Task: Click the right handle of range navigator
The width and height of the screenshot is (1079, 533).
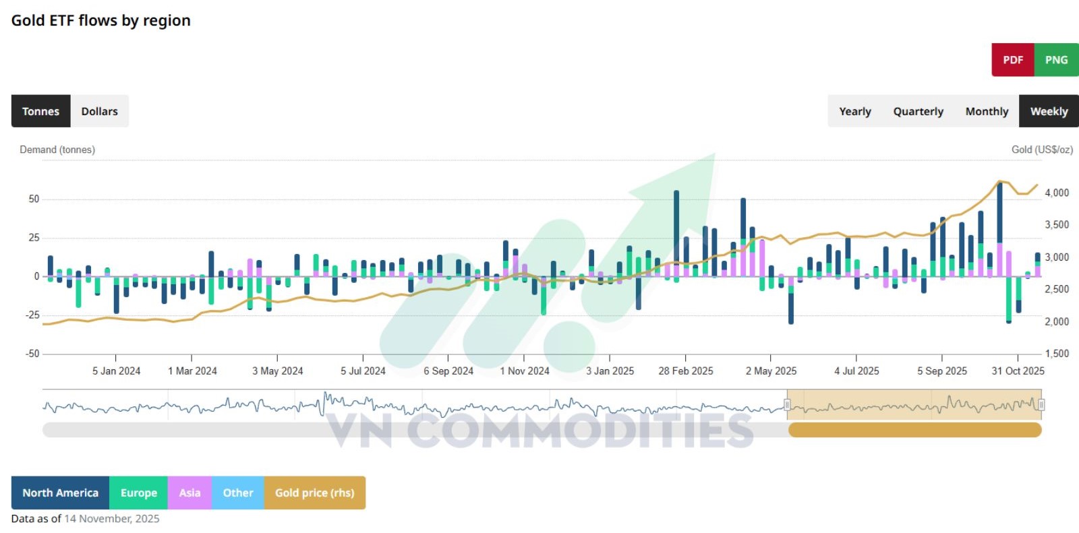Action: coord(1041,404)
